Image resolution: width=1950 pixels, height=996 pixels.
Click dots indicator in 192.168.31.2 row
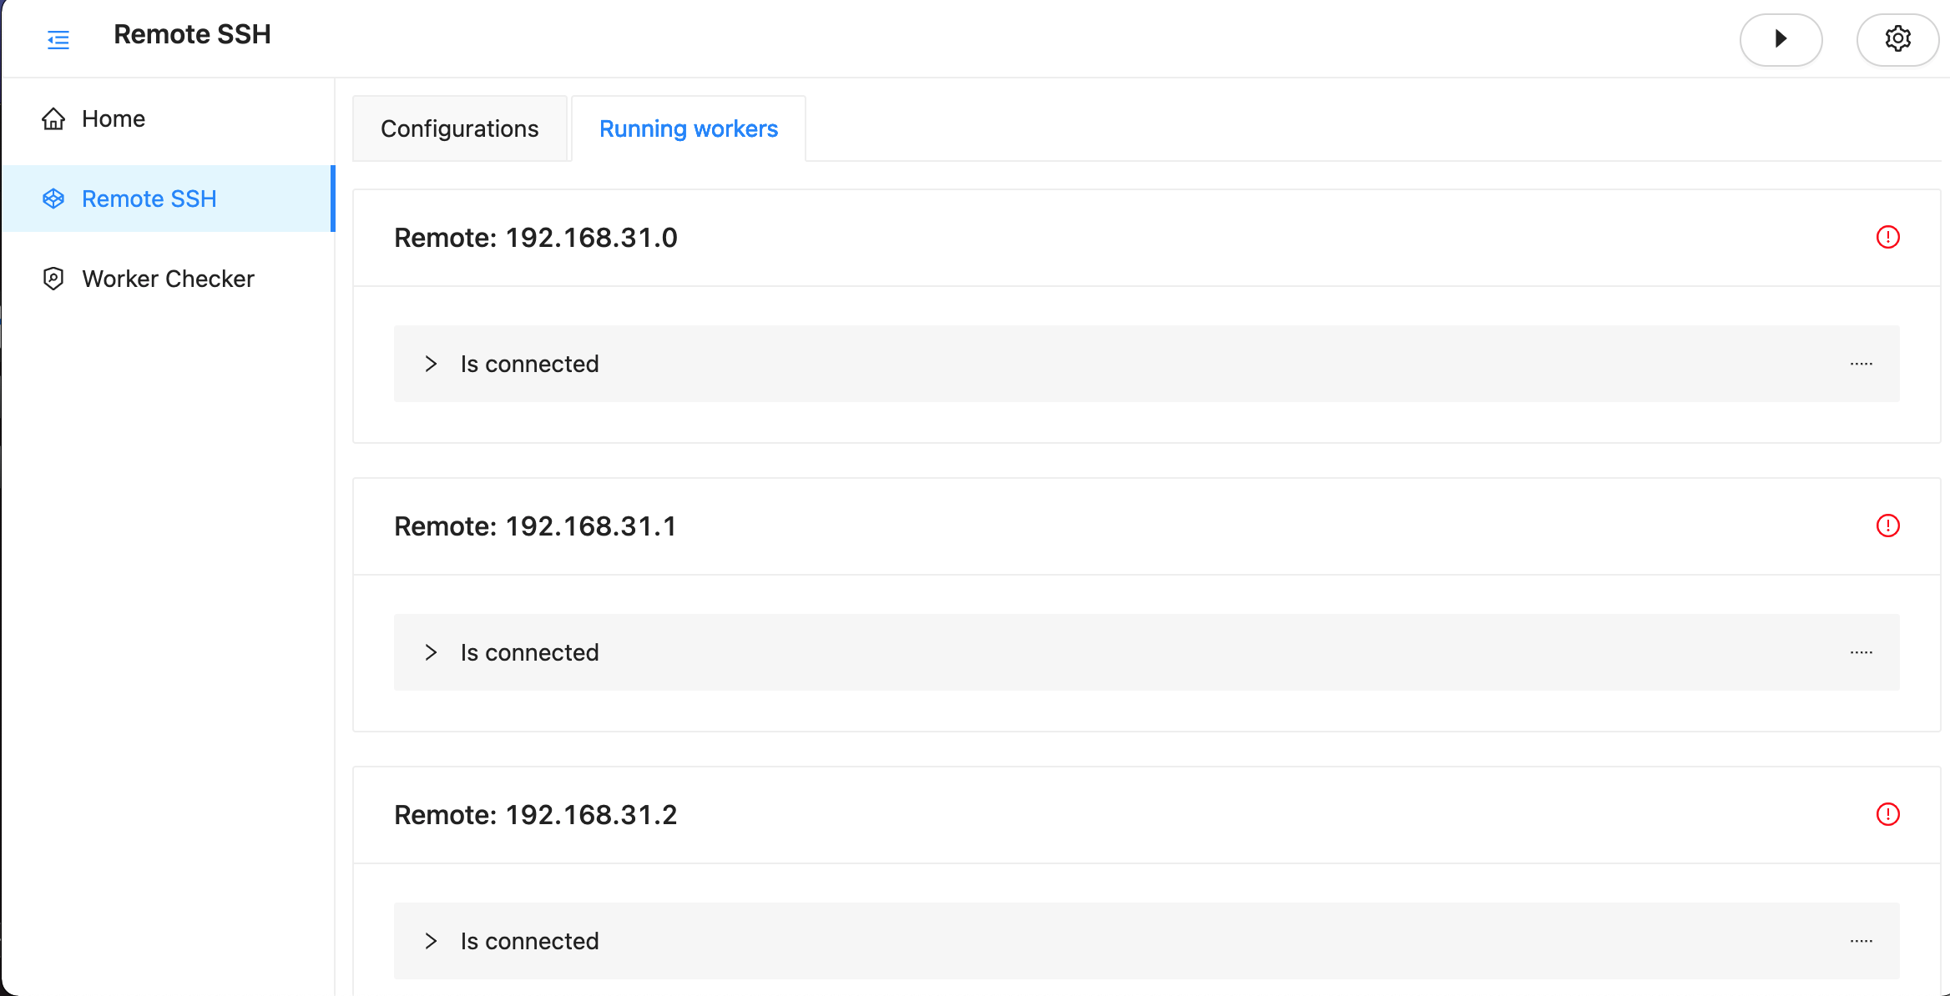point(1861,941)
